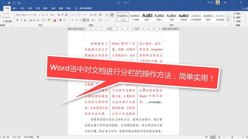Click the numbered list icon
Screen dimensions: 248x139
[78, 15]
